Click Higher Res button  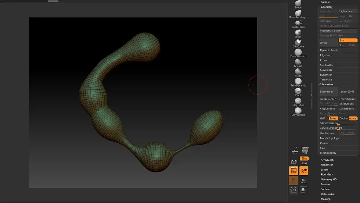tap(348, 11)
